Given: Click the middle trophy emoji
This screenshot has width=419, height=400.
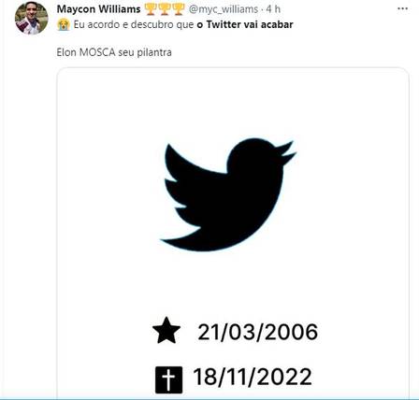Looking at the screenshot, I should [165, 9].
